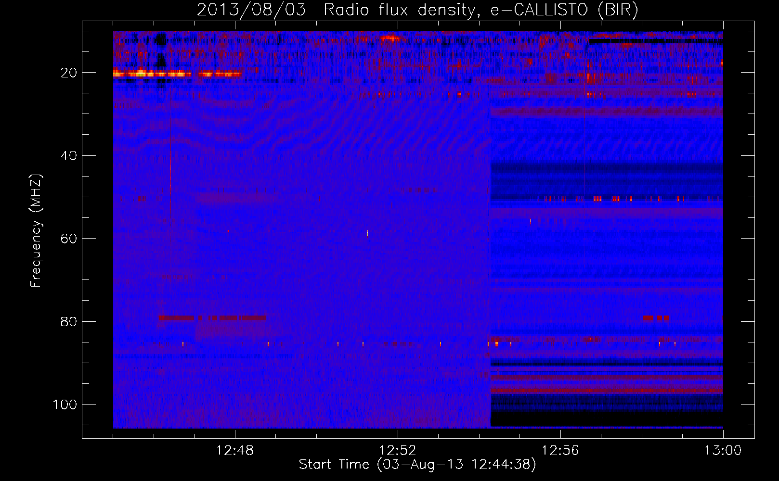The image size is (779, 481).
Task: Select the "Frequency (MHZ)" axis label
Action: [36, 231]
